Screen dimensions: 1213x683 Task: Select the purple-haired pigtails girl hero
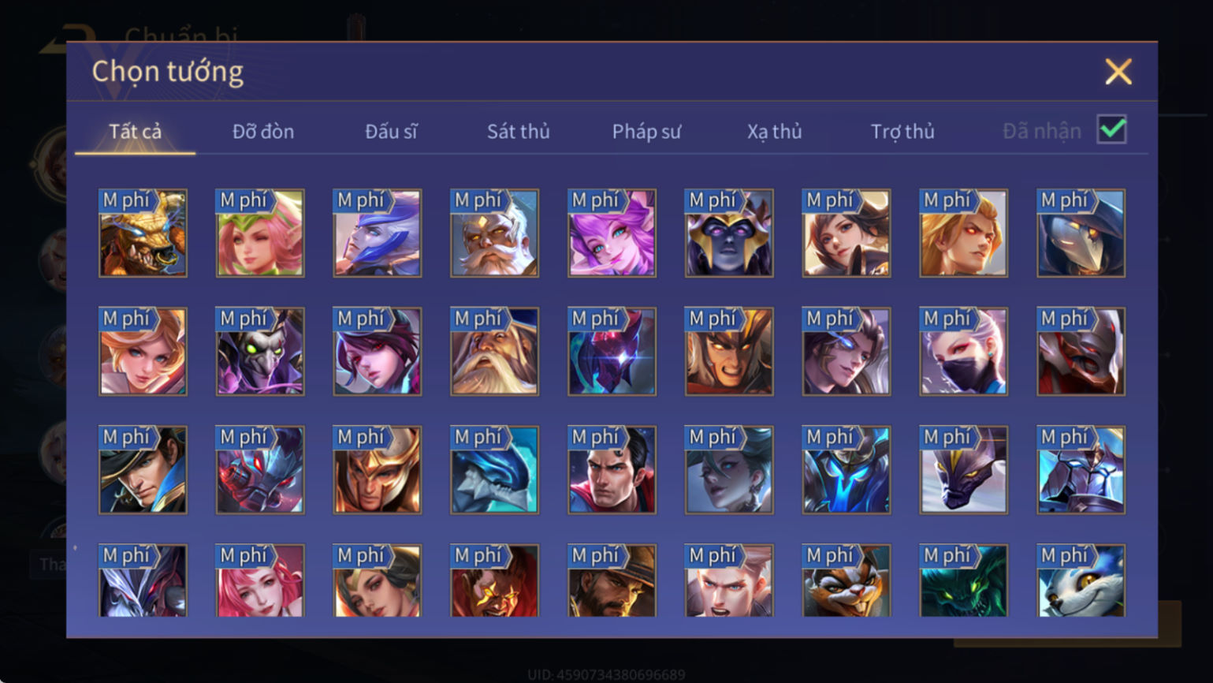tap(612, 233)
